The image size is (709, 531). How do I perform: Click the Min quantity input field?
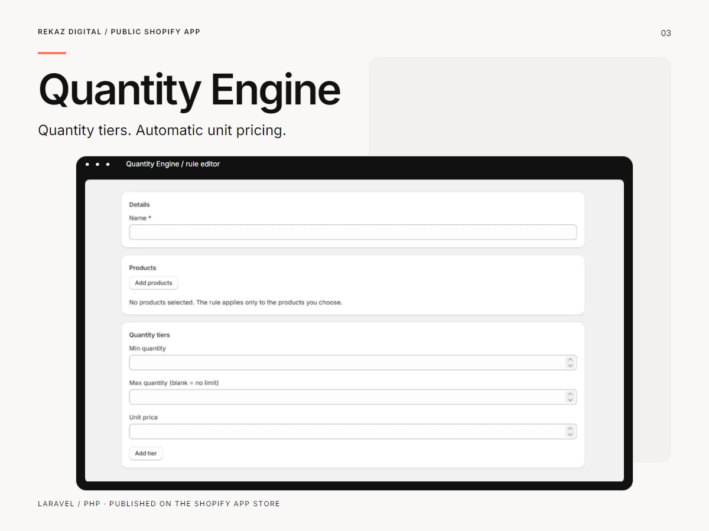pyautogui.click(x=353, y=362)
